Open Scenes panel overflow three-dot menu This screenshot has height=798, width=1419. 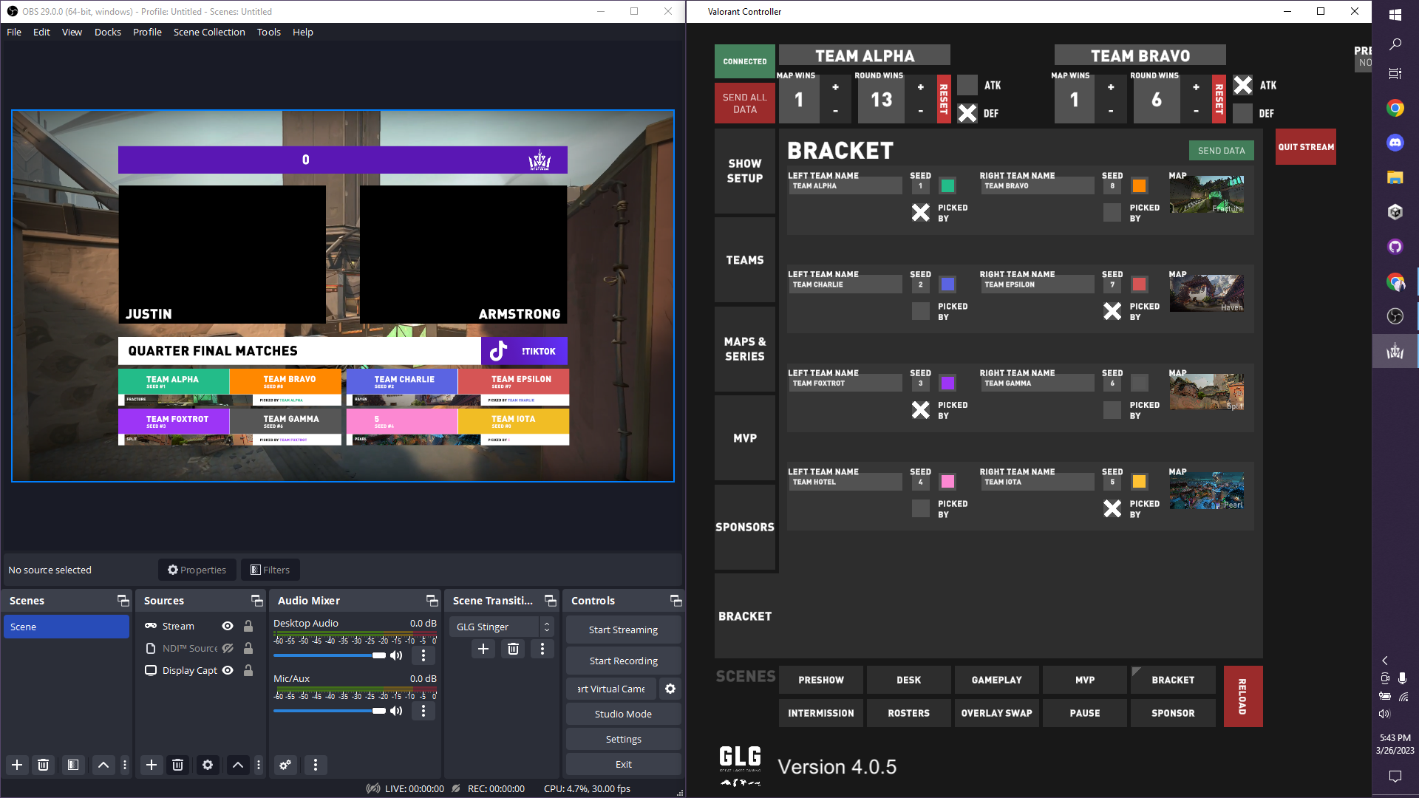point(125,765)
